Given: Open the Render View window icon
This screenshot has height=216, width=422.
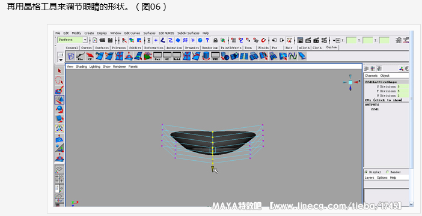Looking at the screenshot, I should (x=301, y=40).
